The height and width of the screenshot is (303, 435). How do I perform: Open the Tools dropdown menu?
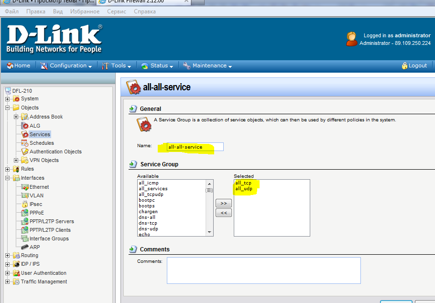(117, 66)
